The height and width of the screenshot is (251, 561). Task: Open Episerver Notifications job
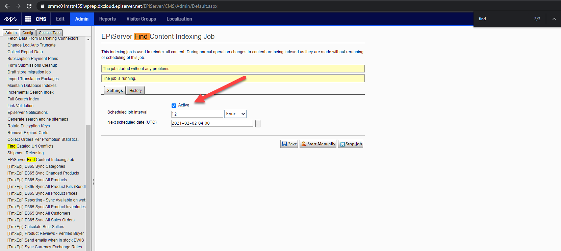tap(28, 113)
